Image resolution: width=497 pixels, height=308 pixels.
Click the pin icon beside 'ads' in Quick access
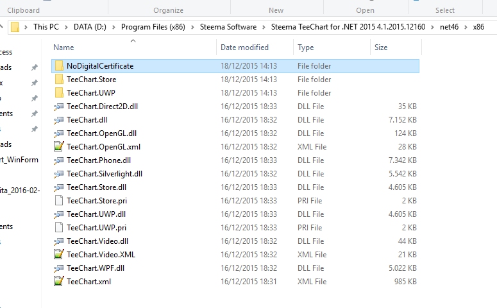click(x=34, y=67)
